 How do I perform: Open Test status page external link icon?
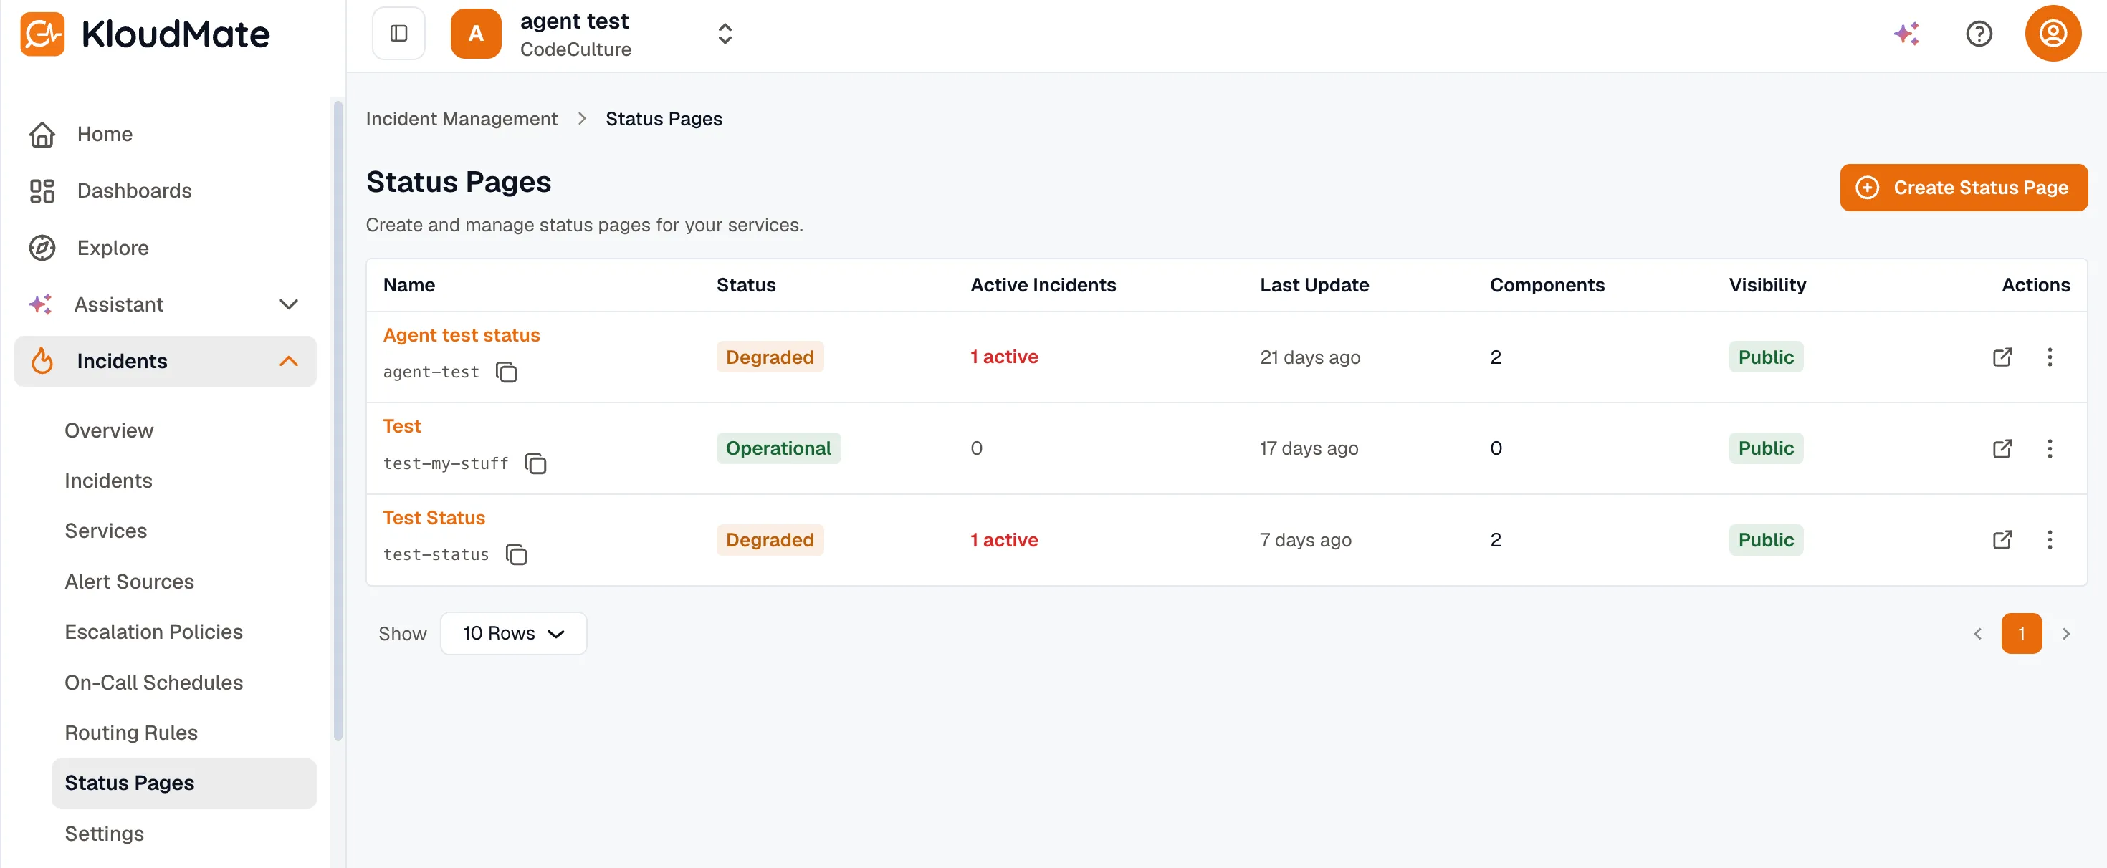coord(2002,448)
